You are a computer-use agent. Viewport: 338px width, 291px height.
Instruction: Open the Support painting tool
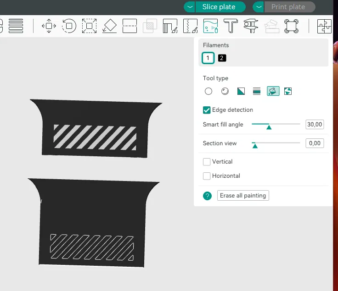coord(170,26)
